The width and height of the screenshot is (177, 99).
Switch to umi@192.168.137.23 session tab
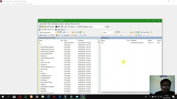[x=46, y=29]
